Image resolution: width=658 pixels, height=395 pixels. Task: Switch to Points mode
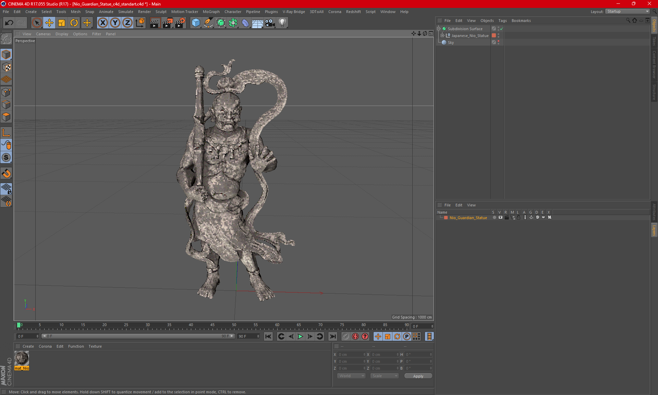click(x=6, y=92)
